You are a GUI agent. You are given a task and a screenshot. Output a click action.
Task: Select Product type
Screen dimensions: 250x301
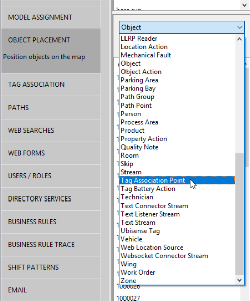(177, 130)
